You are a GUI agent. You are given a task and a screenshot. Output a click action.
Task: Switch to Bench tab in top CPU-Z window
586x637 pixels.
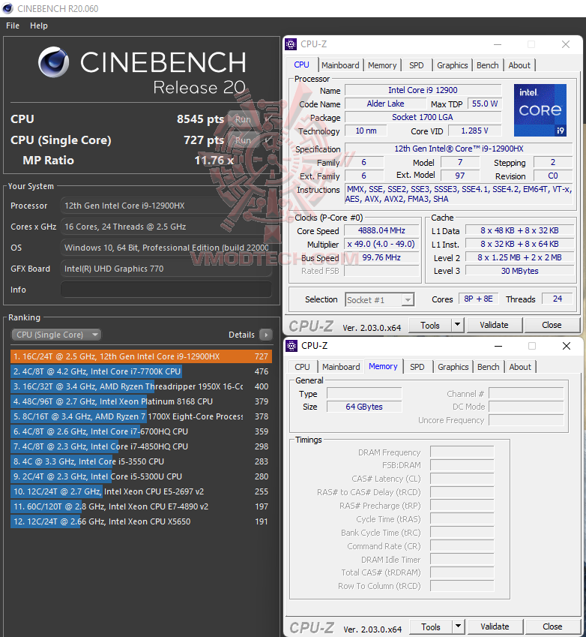pyautogui.click(x=487, y=65)
